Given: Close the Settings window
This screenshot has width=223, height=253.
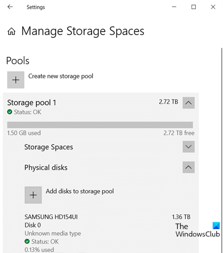Looking at the screenshot, I should 213,7.
